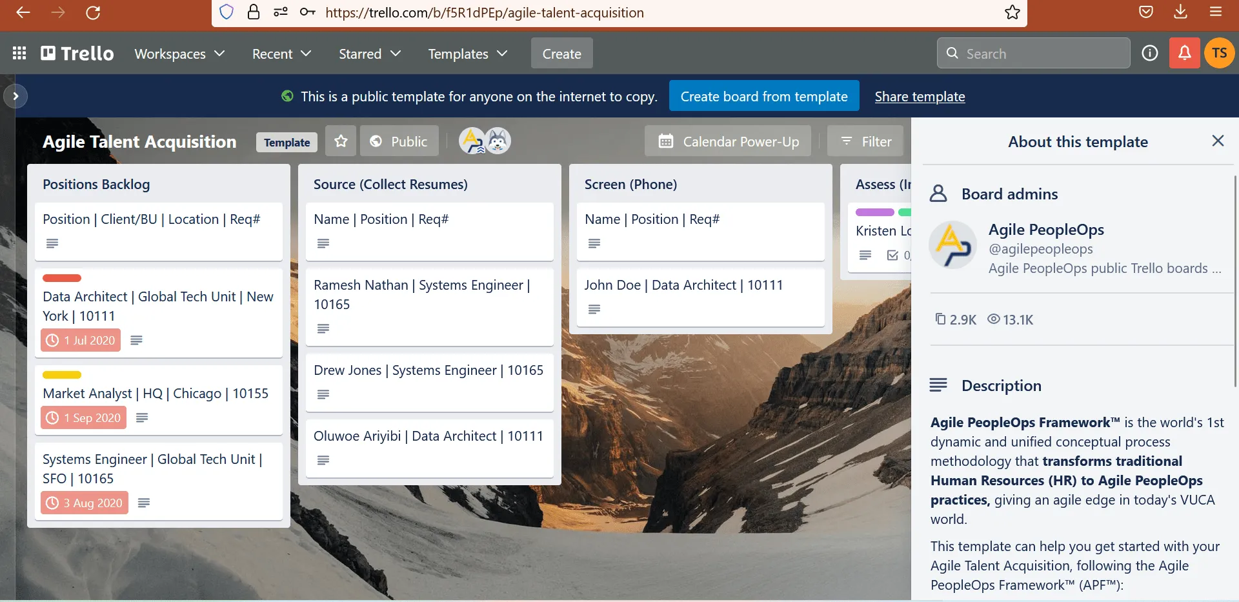Bookmark this page with the star icon

[x=1012, y=13]
